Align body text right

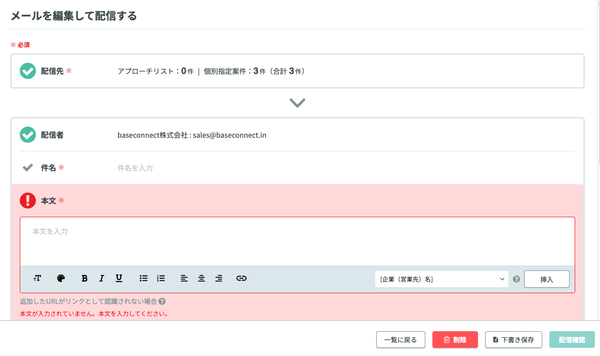pyautogui.click(x=219, y=279)
